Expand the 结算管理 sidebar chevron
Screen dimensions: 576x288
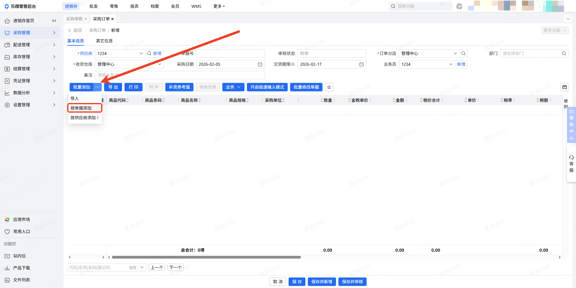[54, 69]
